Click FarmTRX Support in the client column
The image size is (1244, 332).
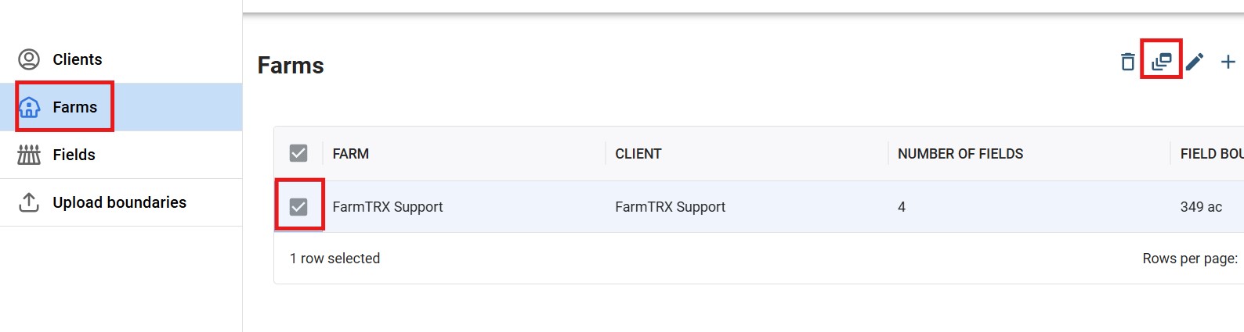(671, 207)
